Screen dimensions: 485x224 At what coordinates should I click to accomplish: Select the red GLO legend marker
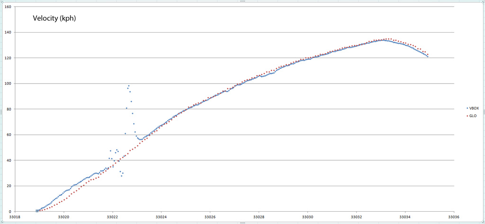tap(467, 116)
